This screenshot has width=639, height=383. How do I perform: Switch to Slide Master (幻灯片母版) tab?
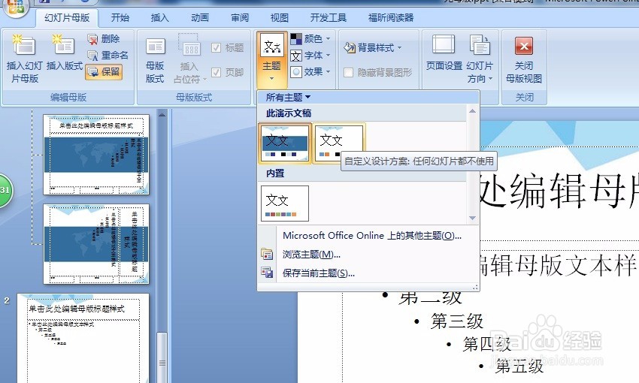(67, 17)
